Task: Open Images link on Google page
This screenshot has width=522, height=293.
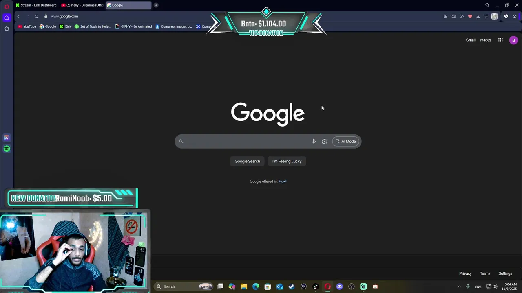Action: tap(485, 40)
